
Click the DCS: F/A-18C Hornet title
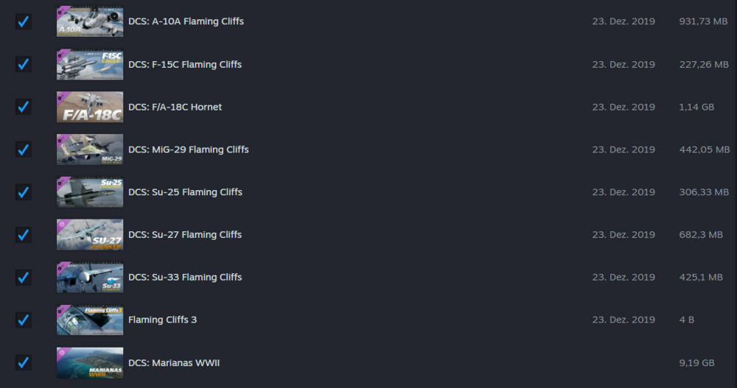tap(175, 107)
